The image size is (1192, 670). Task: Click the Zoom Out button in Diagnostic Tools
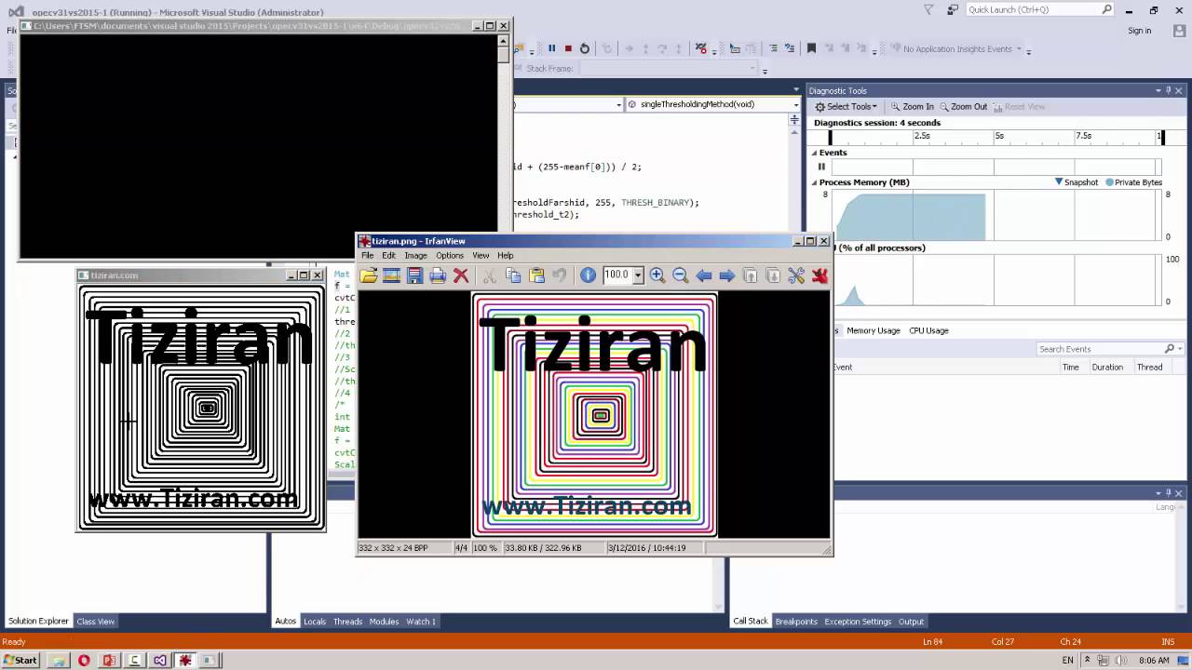[963, 106]
